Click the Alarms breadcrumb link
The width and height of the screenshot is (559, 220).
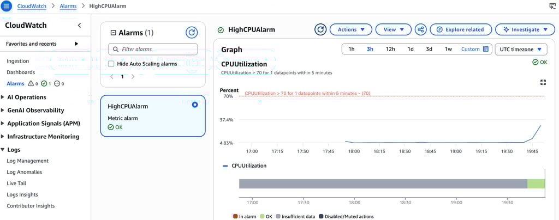(x=68, y=6)
